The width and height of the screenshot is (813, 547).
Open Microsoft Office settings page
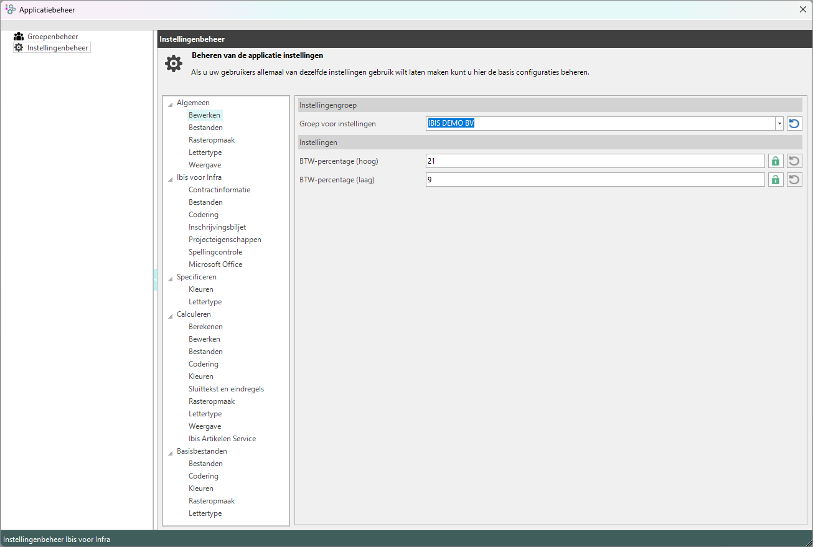(215, 264)
